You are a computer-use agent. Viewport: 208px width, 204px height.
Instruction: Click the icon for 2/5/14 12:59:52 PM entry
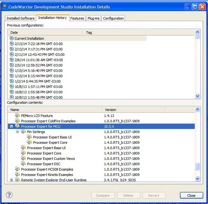[x=12, y=65]
